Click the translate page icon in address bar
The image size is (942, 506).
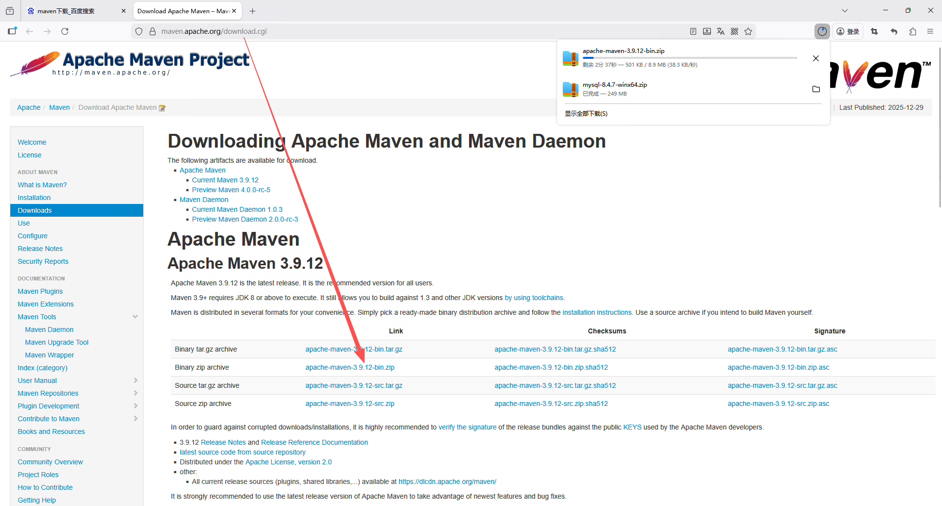click(x=720, y=31)
